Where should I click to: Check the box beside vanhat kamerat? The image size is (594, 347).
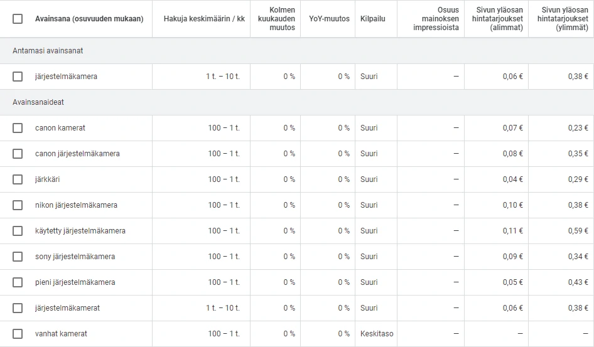pyautogui.click(x=18, y=334)
